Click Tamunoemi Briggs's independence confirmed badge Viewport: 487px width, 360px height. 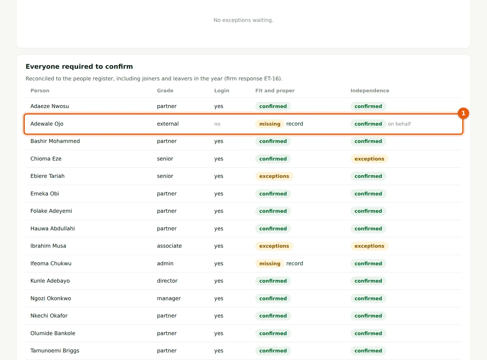pyautogui.click(x=368, y=351)
